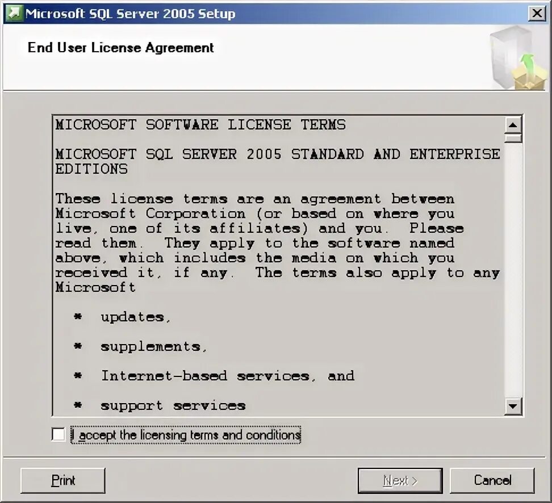Close the SQL Server 2005 Setup dialog

537,14
